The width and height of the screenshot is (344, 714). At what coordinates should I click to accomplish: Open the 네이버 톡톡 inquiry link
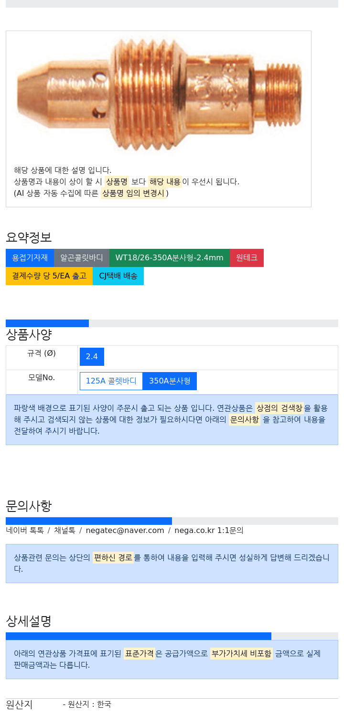25,530
